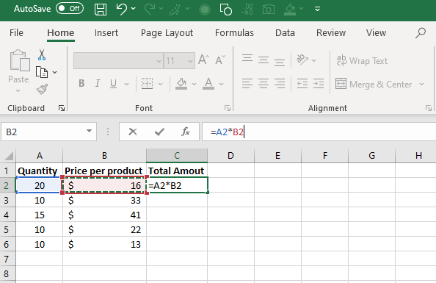Toggle the AutoSave switch
The image size is (436, 283).
point(70,9)
